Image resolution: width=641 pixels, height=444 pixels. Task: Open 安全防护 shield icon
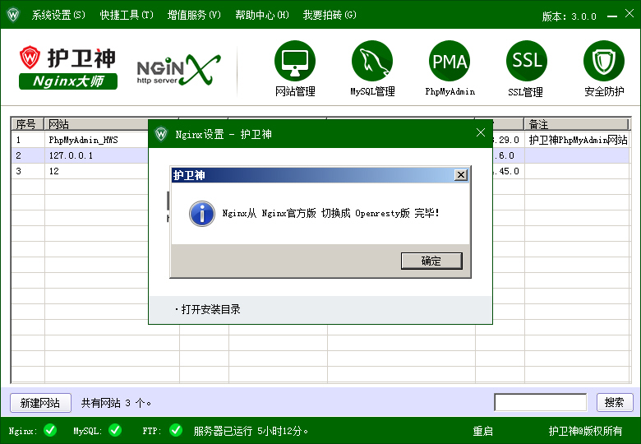click(604, 62)
